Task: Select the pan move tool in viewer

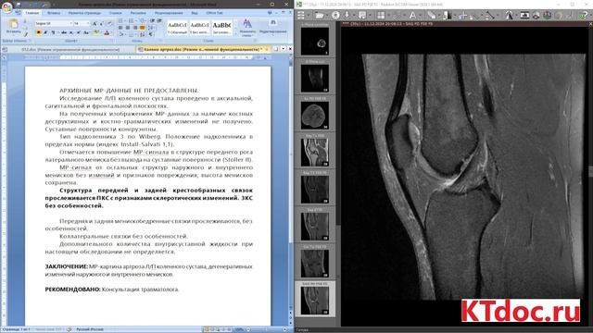Action: pos(463,15)
